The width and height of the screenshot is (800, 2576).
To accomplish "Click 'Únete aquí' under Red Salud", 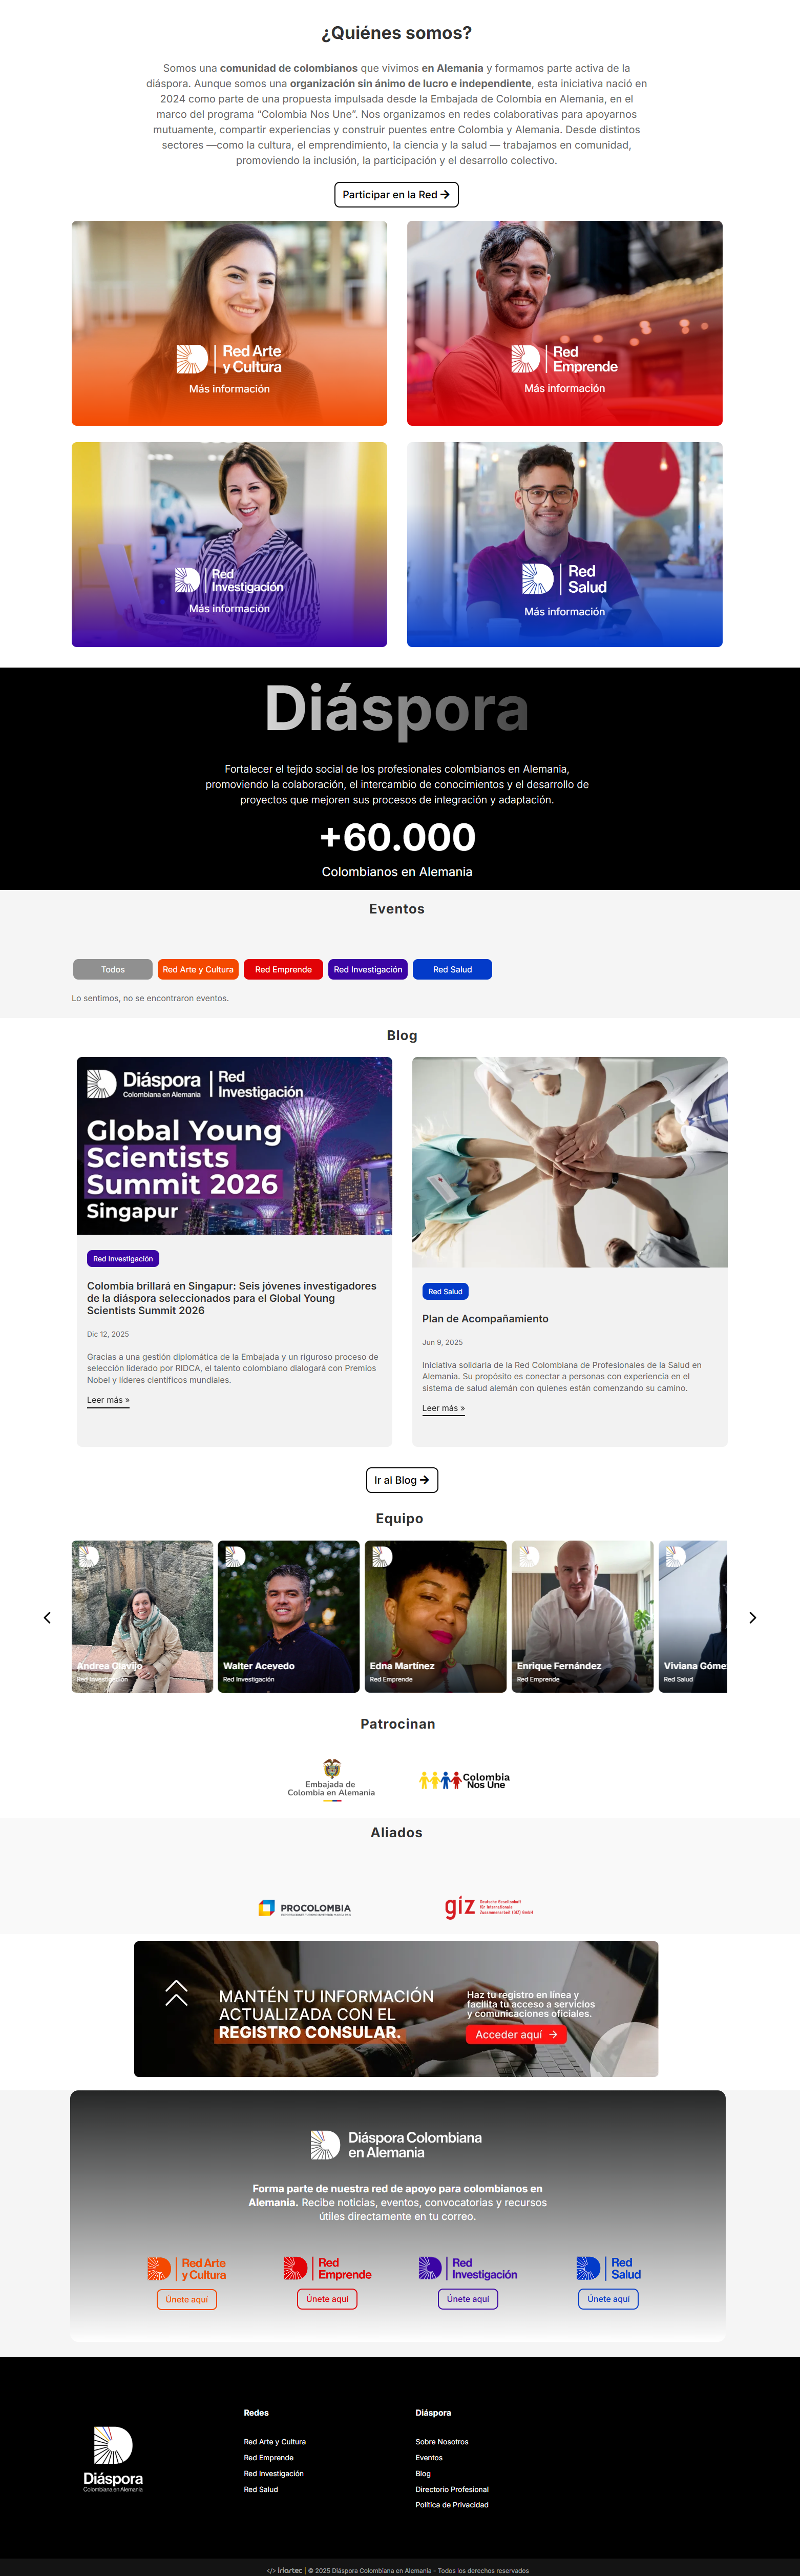I will coord(608,2299).
